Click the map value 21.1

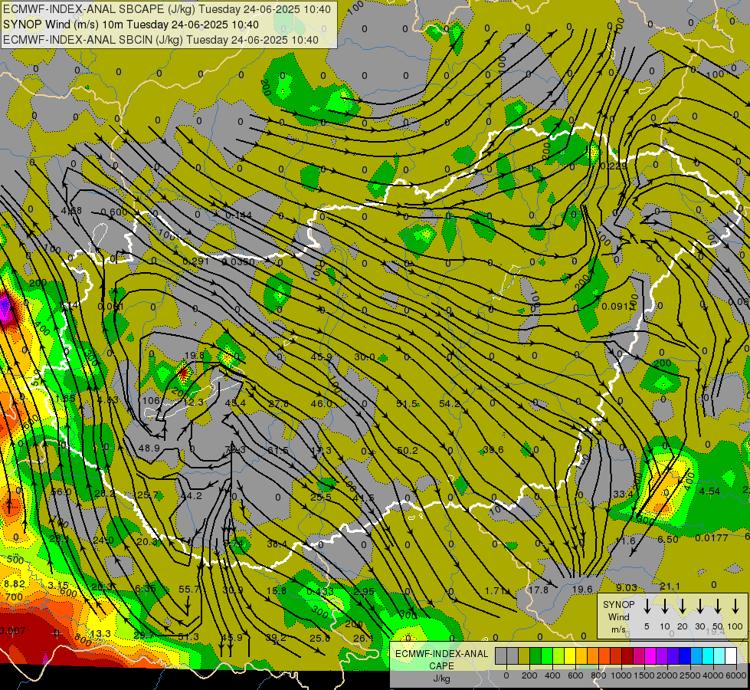coord(670,586)
